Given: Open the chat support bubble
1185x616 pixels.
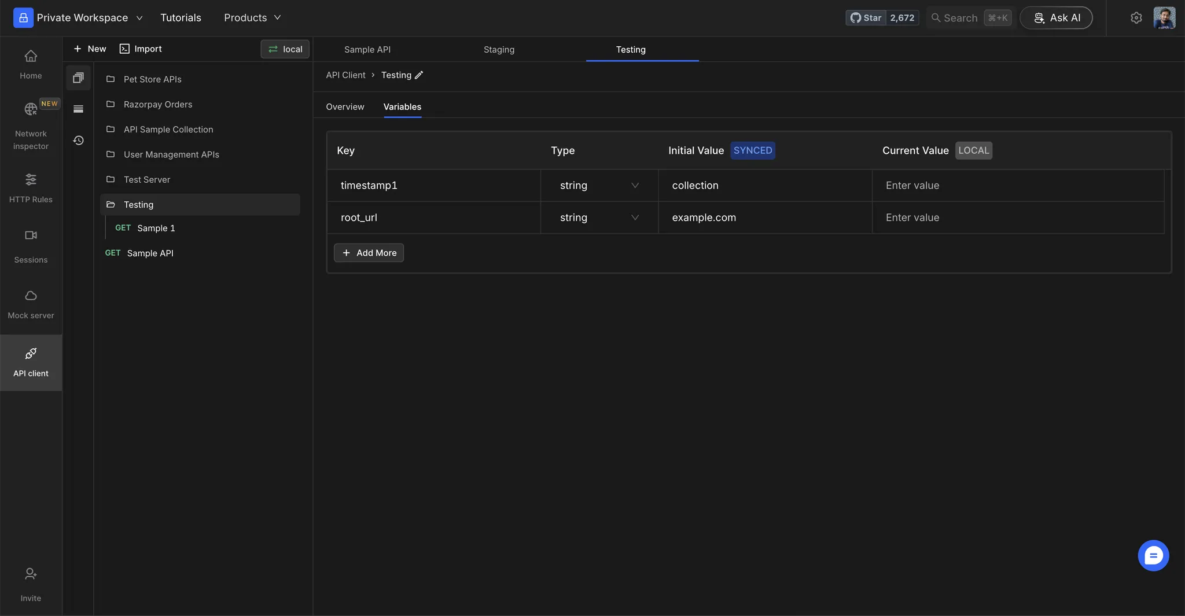Looking at the screenshot, I should pyautogui.click(x=1153, y=555).
